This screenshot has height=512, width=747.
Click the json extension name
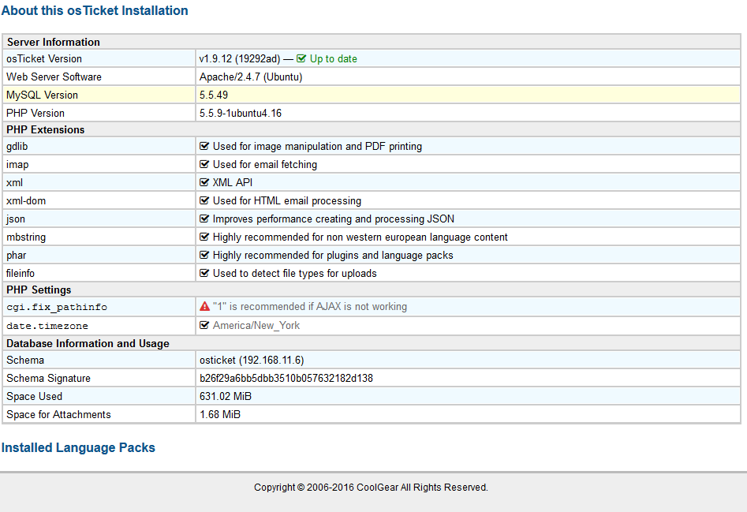point(16,219)
